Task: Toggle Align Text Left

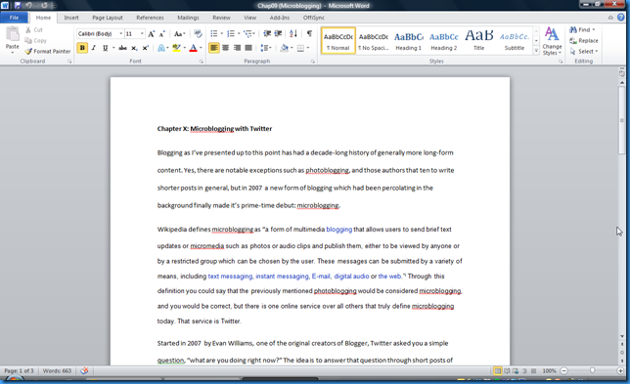Action: pos(213,48)
